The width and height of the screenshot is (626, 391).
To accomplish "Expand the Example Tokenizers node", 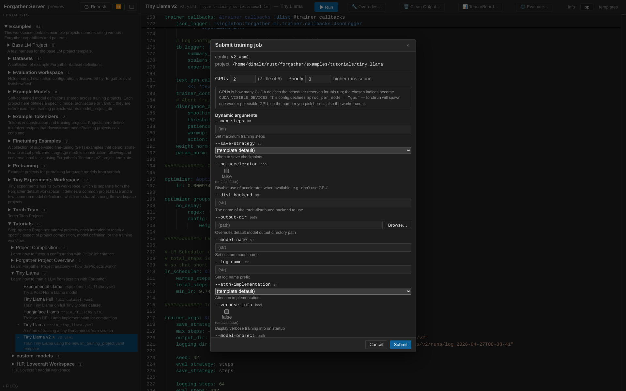I will pyautogui.click(x=9, y=116).
